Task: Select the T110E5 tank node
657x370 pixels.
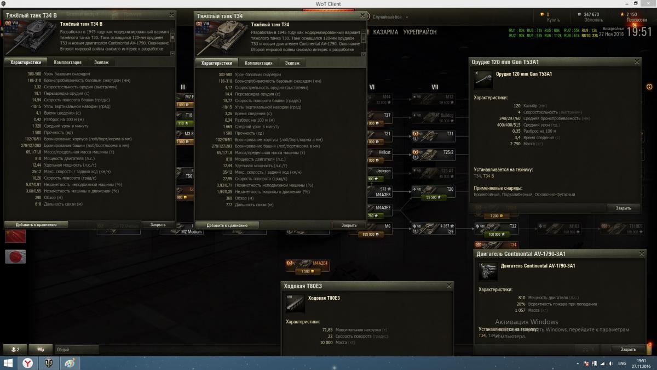Action: [x=623, y=228]
